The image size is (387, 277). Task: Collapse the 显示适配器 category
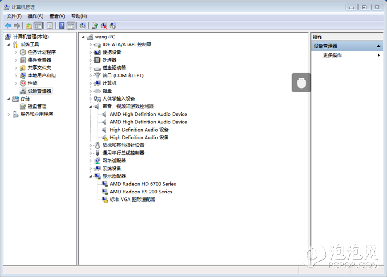[91, 176]
